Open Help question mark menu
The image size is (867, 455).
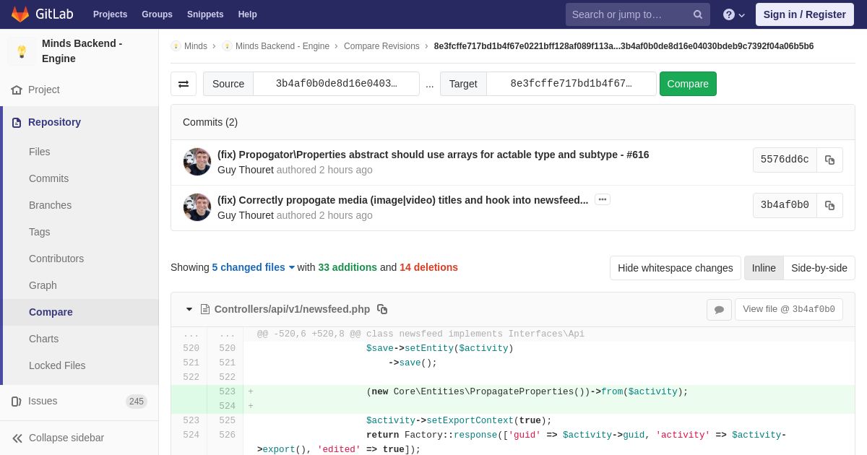[x=734, y=14]
